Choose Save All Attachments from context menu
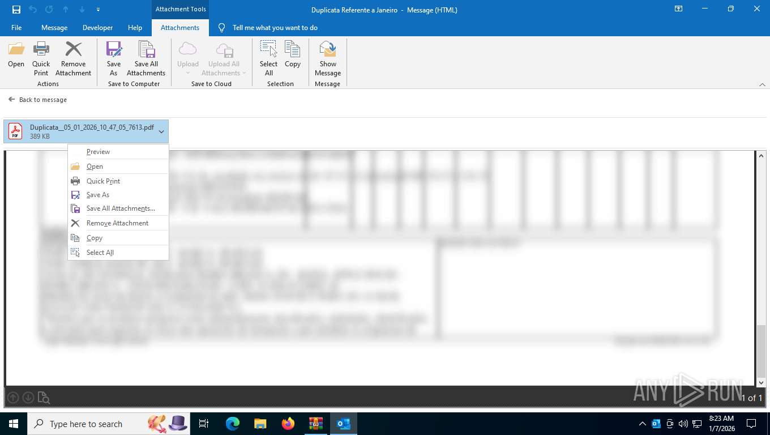 tap(118, 208)
